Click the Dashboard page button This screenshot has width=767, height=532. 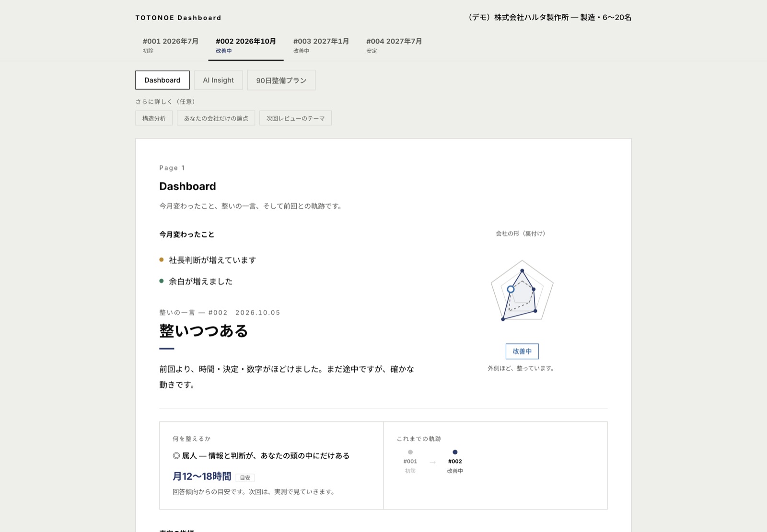163,80
